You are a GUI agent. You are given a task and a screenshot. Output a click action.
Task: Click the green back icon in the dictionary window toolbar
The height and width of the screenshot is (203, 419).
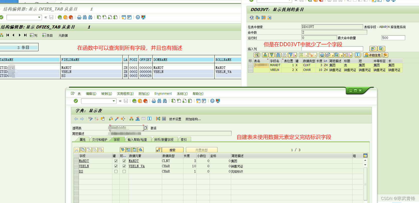[134, 101]
